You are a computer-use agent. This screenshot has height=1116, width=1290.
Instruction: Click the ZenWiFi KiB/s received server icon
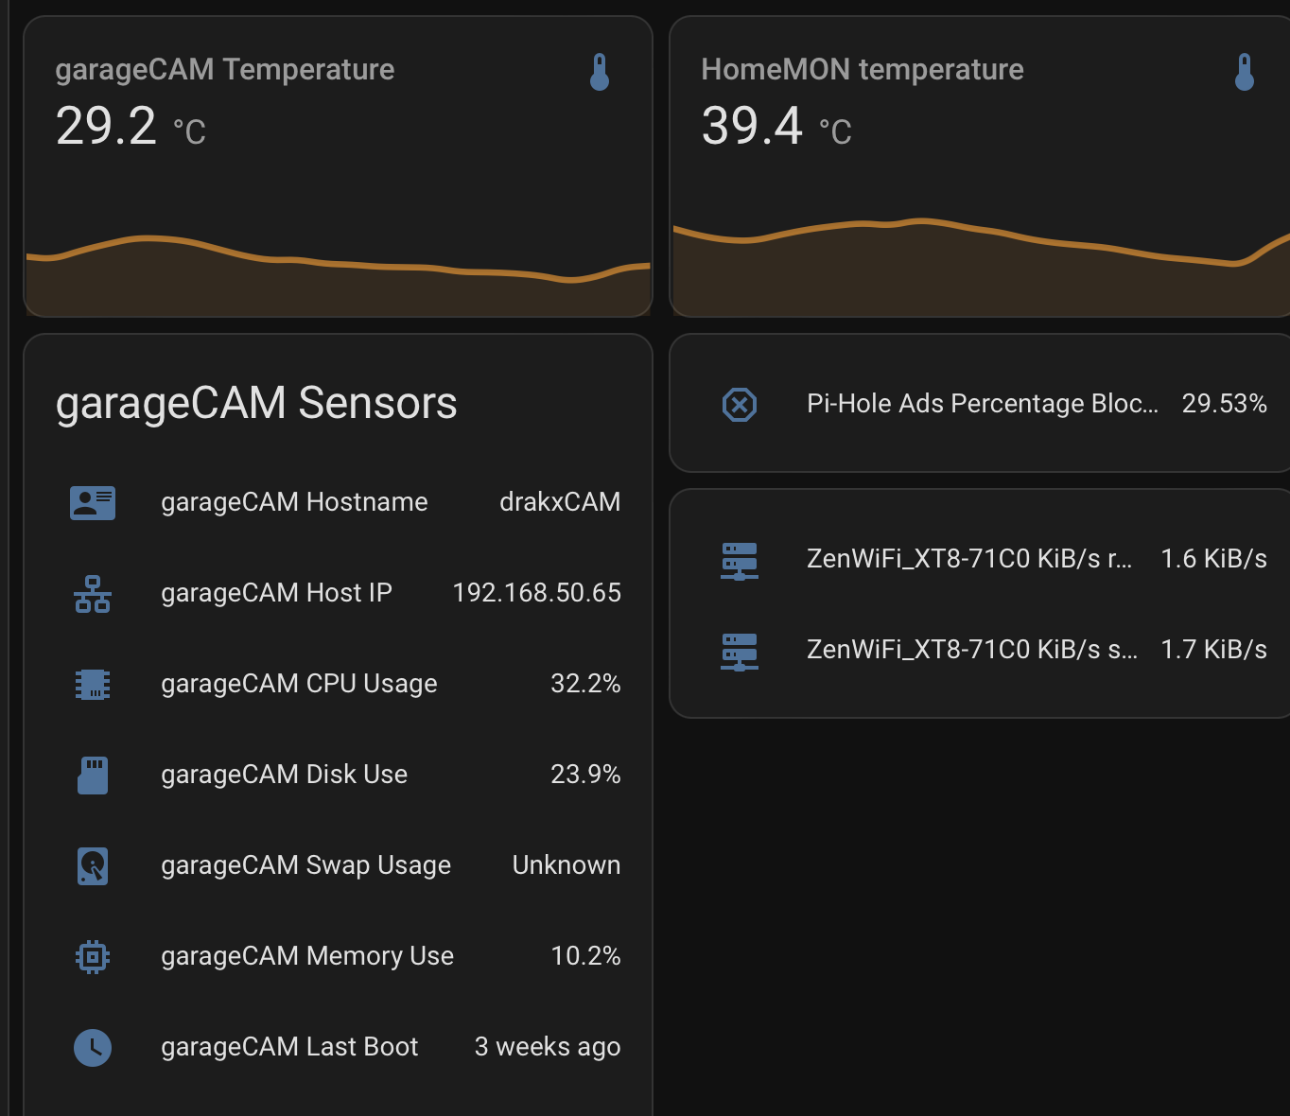tap(739, 560)
